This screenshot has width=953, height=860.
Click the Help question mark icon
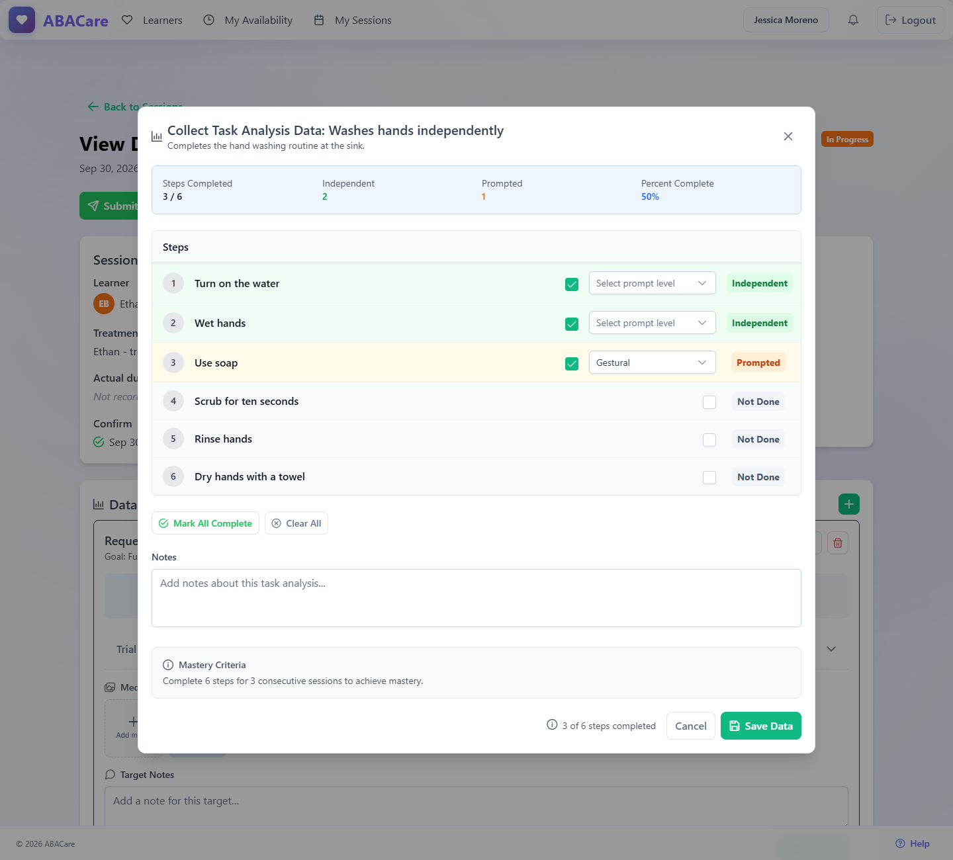[900, 843]
